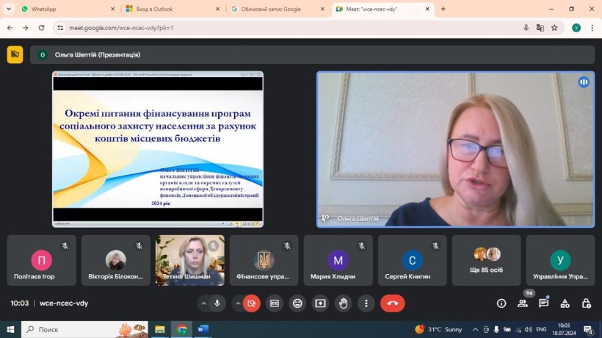The image size is (602, 338).
Task: Click the meeting code wce-ncec-vdy
Action: pos(64,303)
